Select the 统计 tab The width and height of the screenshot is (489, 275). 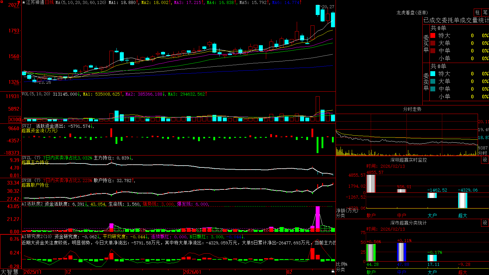click(483, 20)
